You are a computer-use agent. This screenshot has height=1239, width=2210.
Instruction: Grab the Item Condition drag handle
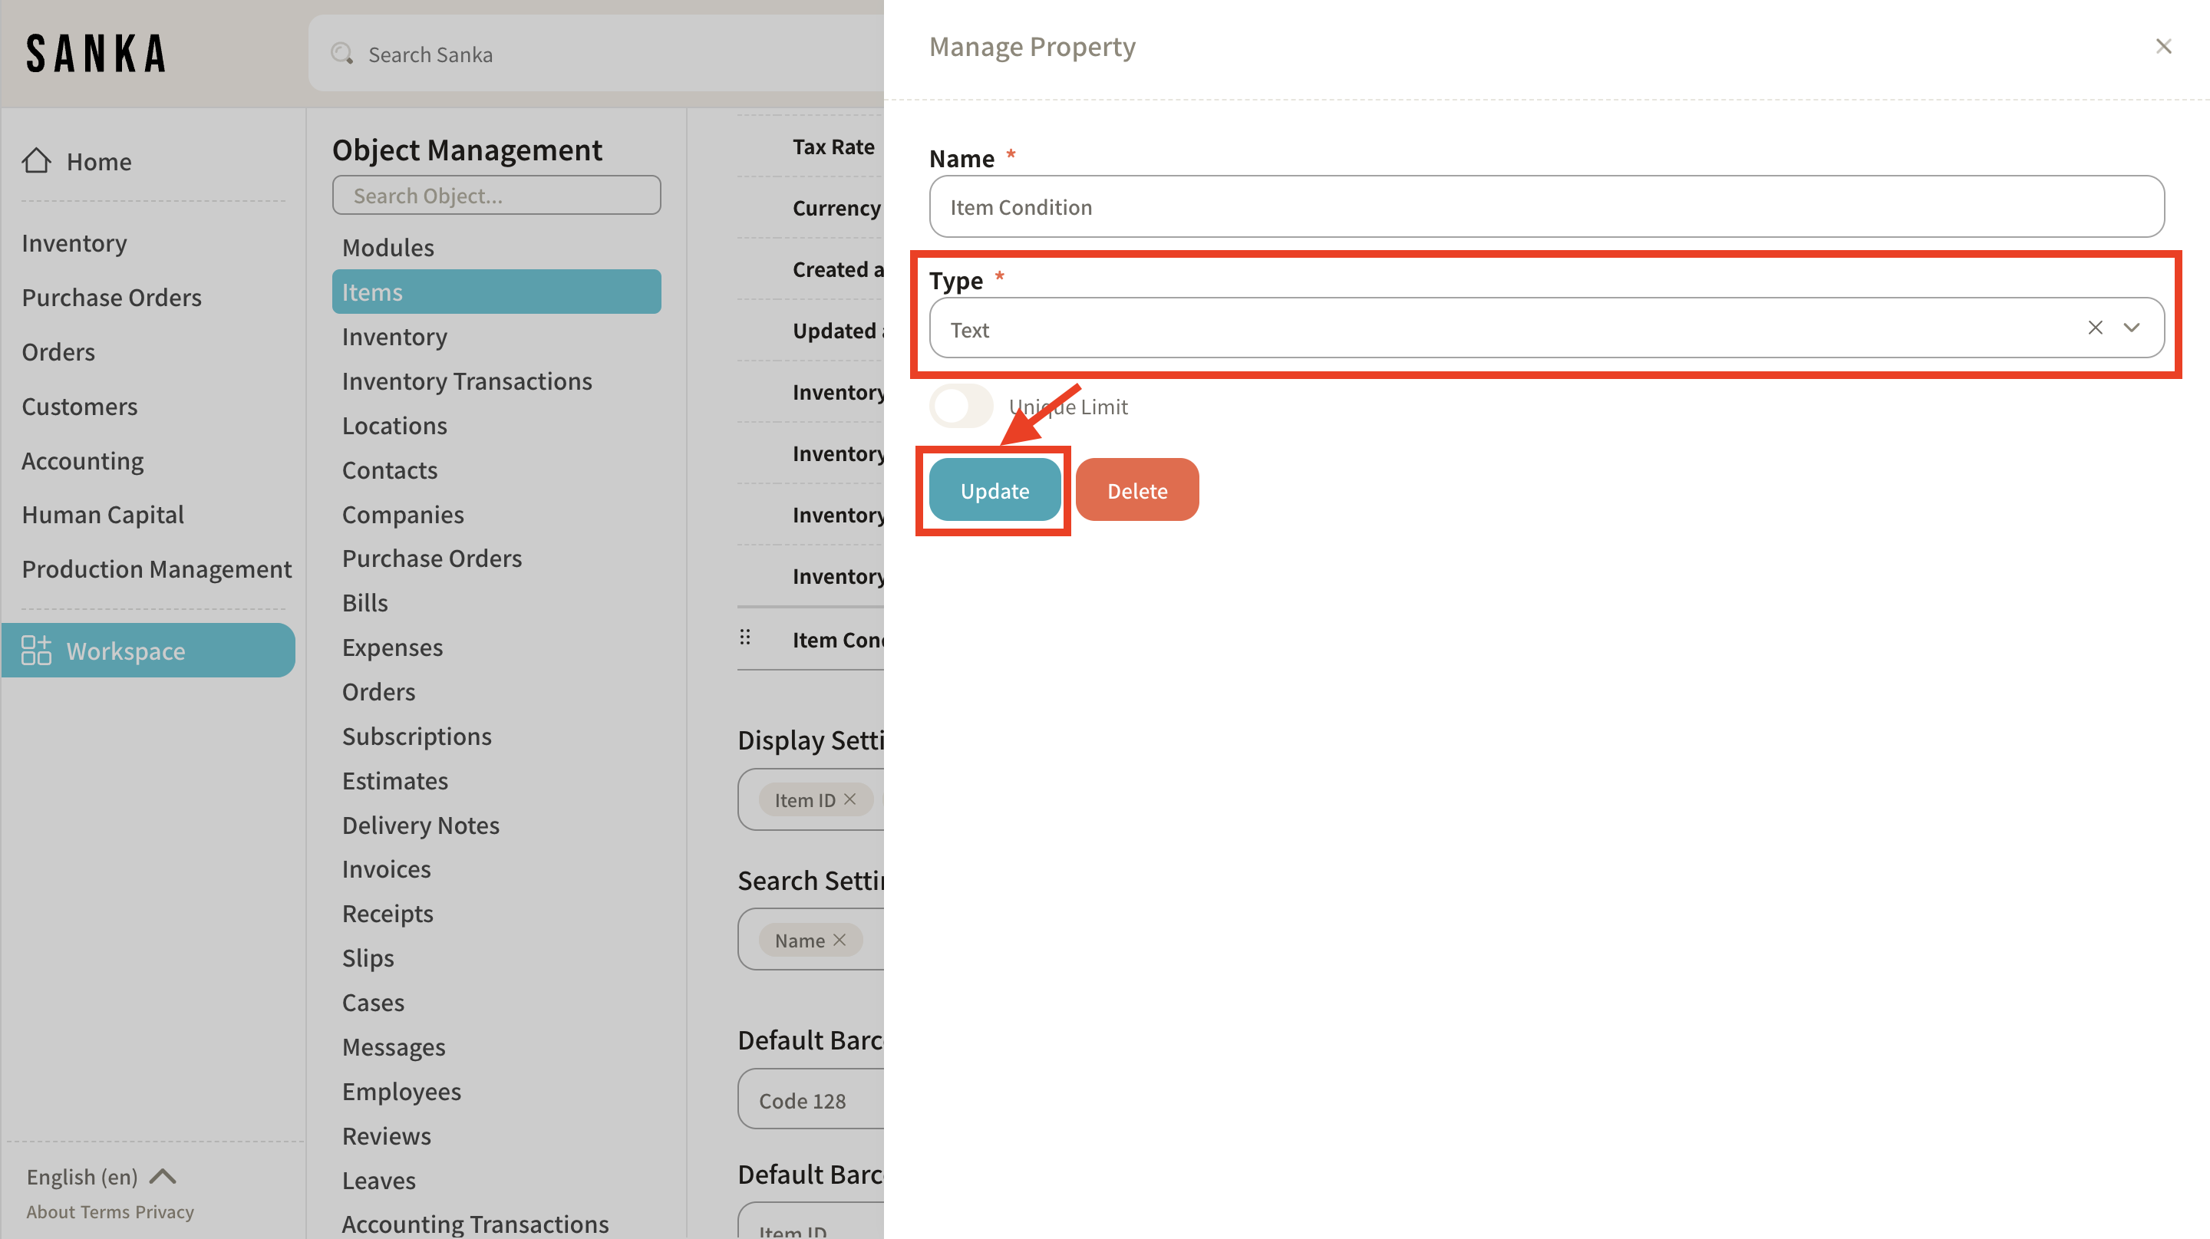pyautogui.click(x=744, y=637)
